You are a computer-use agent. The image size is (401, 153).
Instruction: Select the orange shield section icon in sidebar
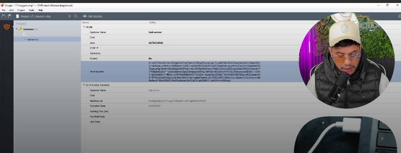(x=7, y=26)
